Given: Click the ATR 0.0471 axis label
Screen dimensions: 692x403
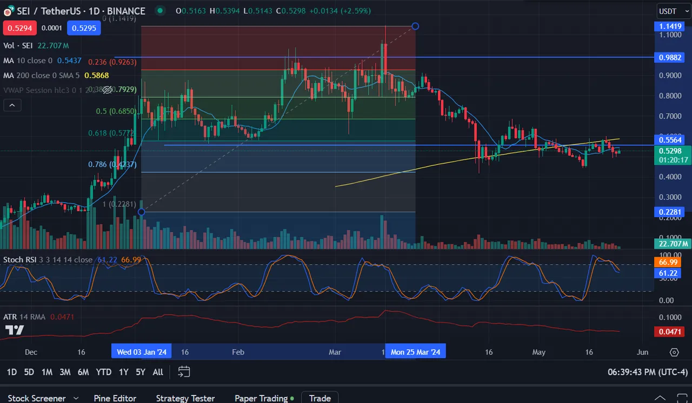Looking at the screenshot, I should tap(669, 332).
